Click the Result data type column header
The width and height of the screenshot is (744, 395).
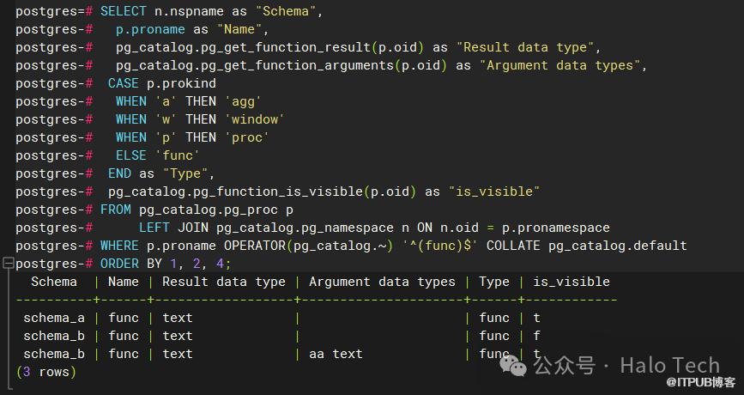click(223, 282)
